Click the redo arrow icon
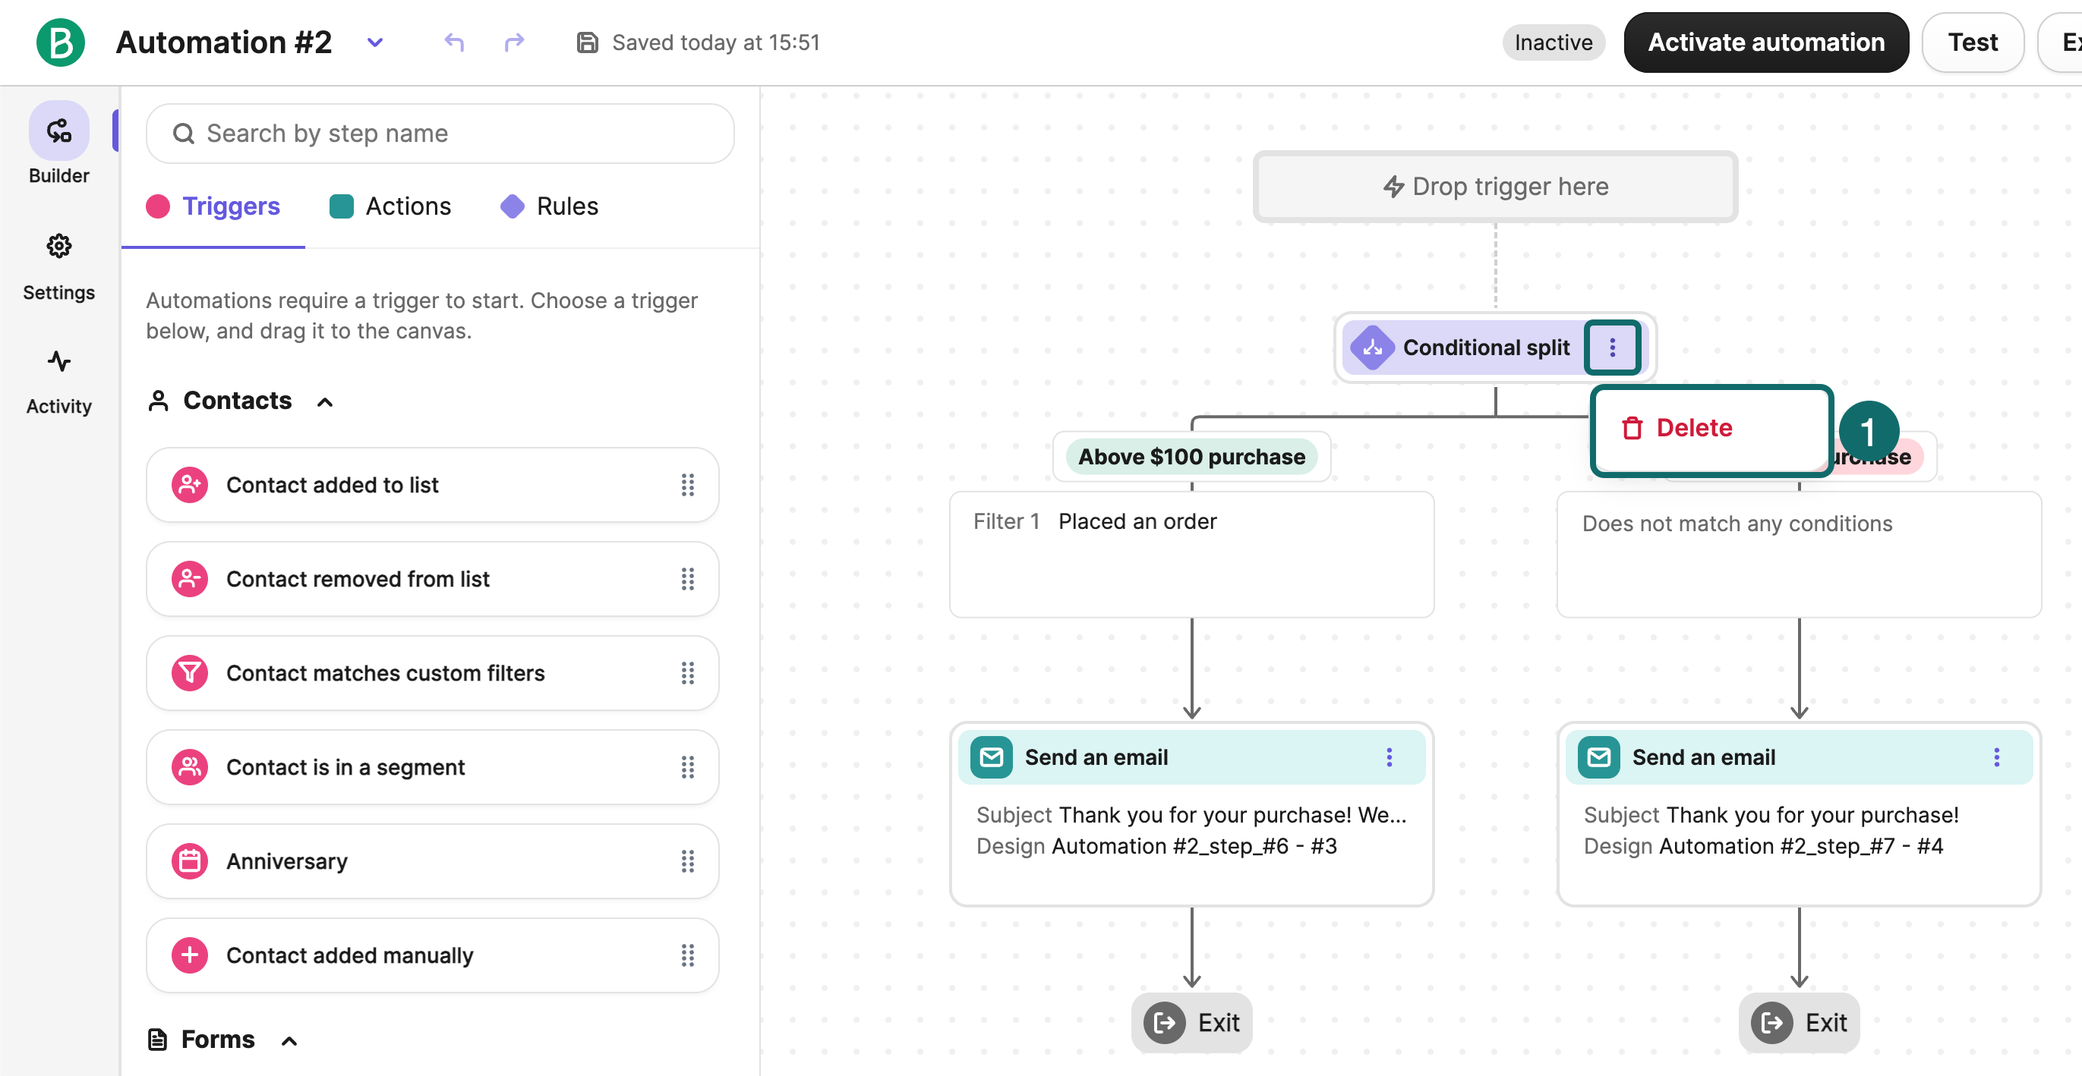2082x1076 pixels. tap(514, 42)
